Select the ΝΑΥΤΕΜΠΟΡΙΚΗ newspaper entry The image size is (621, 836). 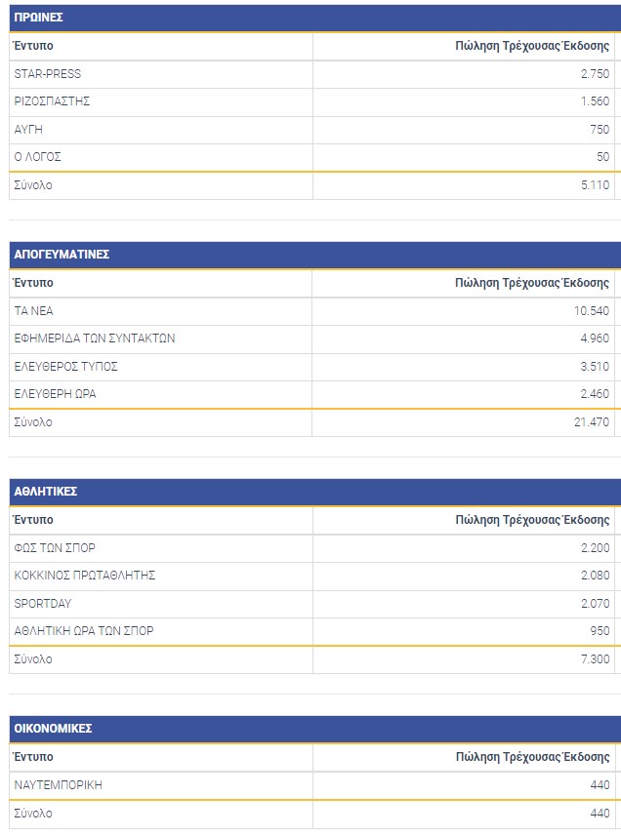click(59, 785)
